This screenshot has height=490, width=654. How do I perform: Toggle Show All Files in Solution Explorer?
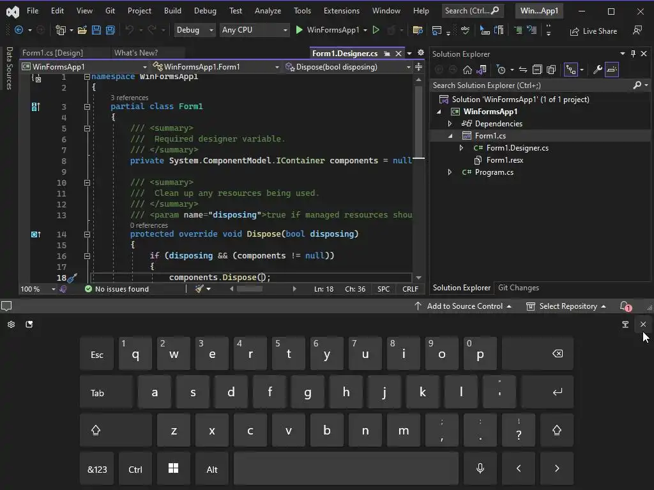point(551,70)
